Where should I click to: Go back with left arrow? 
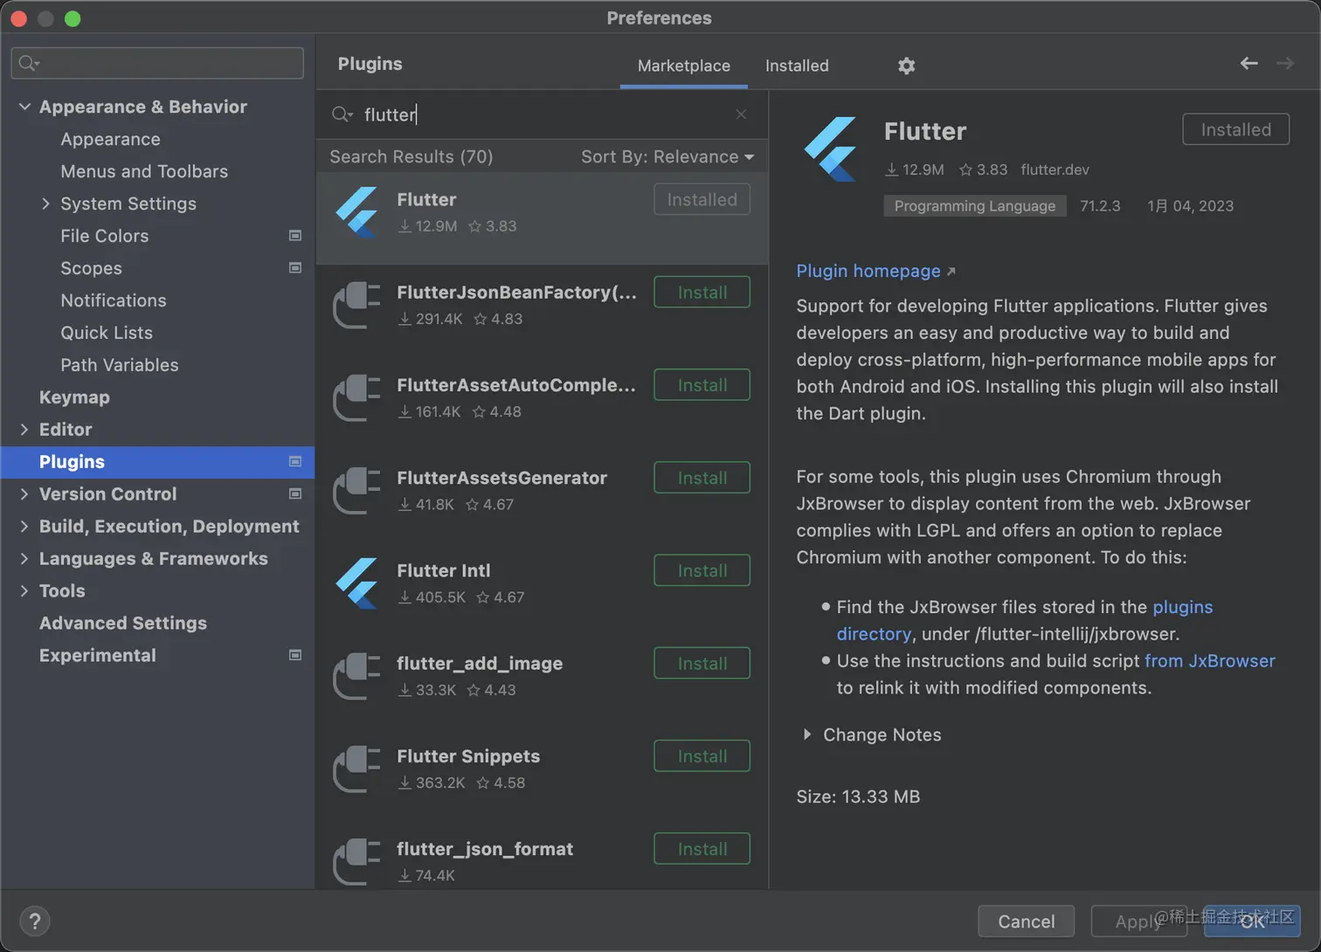pyautogui.click(x=1249, y=63)
